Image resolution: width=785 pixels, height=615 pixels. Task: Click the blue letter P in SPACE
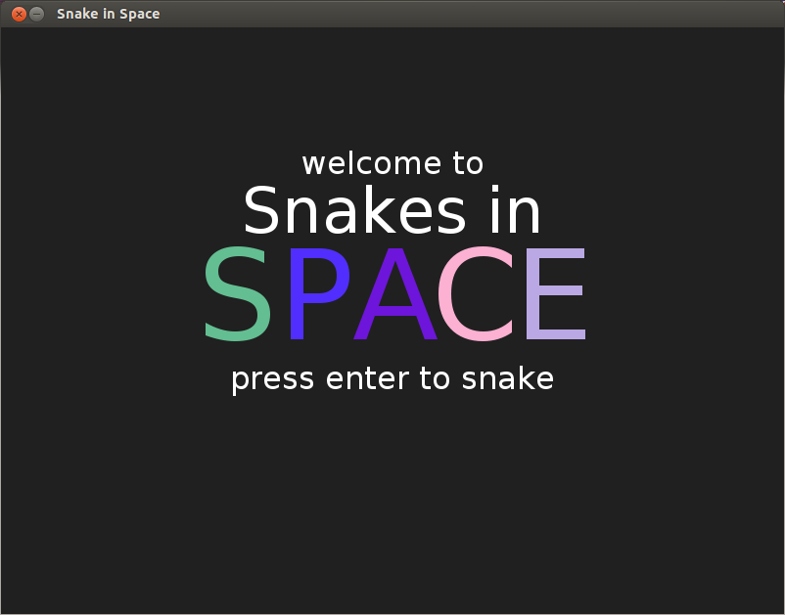319,294
